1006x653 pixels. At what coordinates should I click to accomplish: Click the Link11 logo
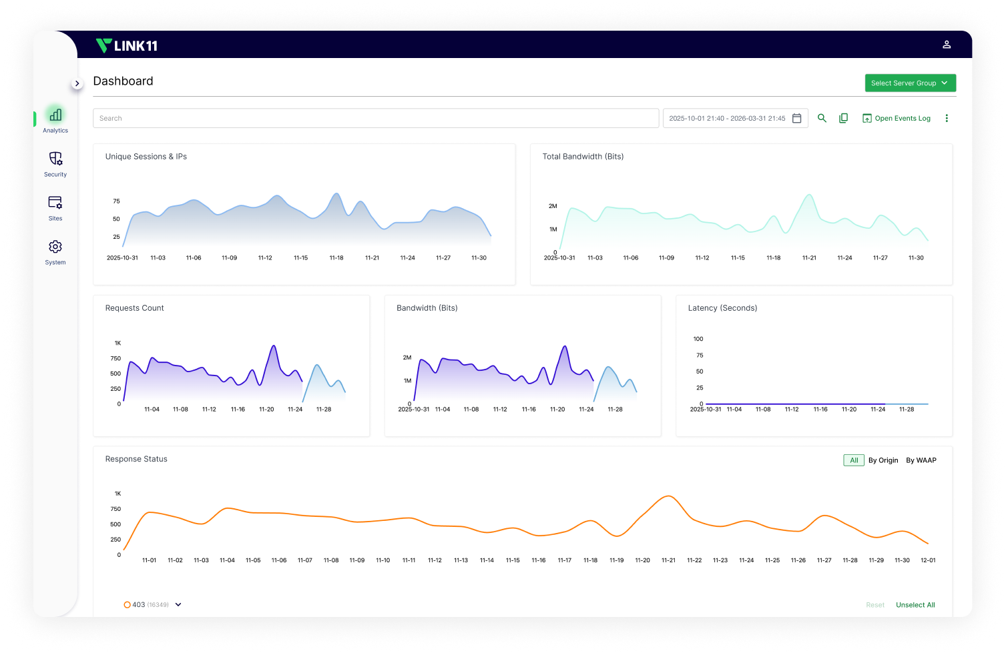pyautogui.click(x=127, y=45)
